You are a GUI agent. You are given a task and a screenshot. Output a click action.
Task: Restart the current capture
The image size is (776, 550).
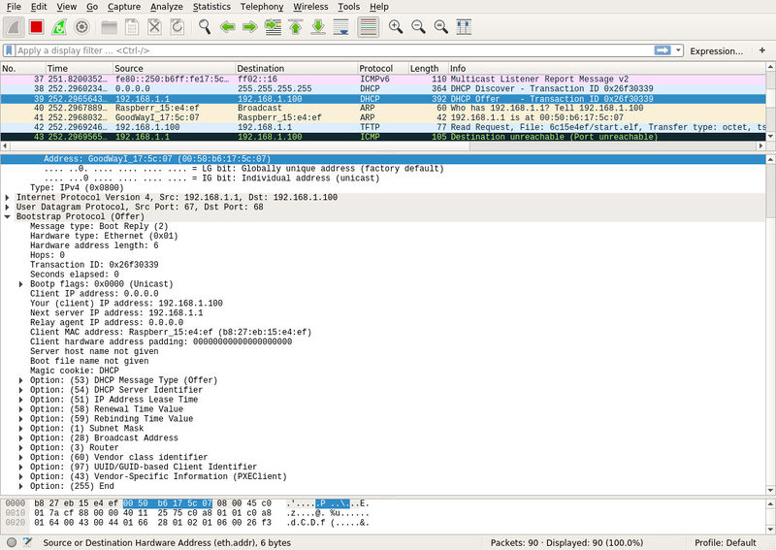click(59, 27)
